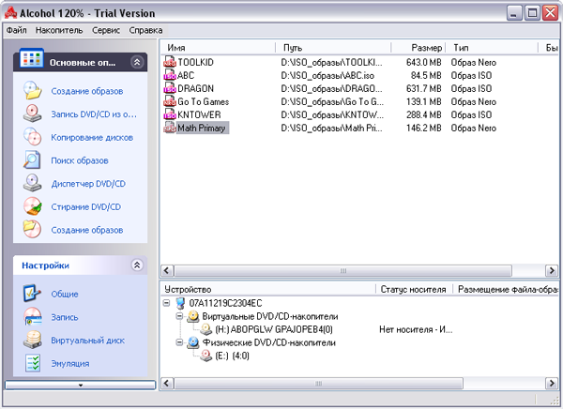Open the Справка menu
Image resolution: width=563 pixels, height=409 pixels.
point(145,30)
